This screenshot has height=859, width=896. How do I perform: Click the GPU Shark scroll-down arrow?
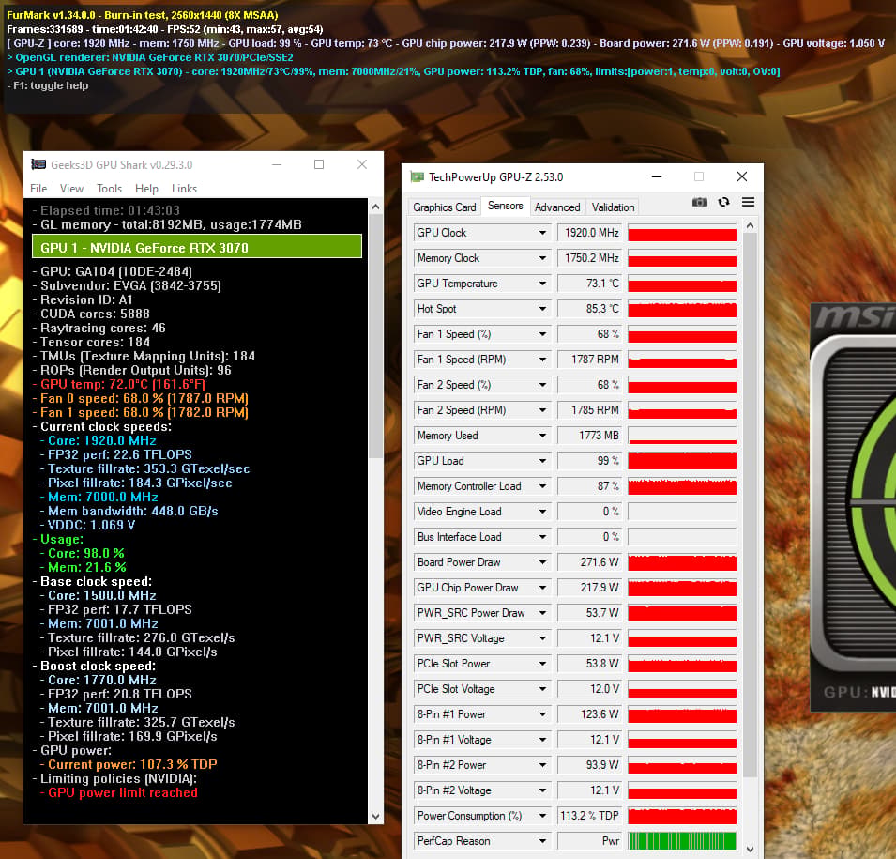[375, 817]
